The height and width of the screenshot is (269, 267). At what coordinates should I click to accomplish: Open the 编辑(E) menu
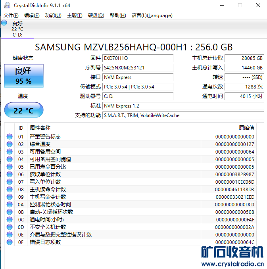click(32, 15)
